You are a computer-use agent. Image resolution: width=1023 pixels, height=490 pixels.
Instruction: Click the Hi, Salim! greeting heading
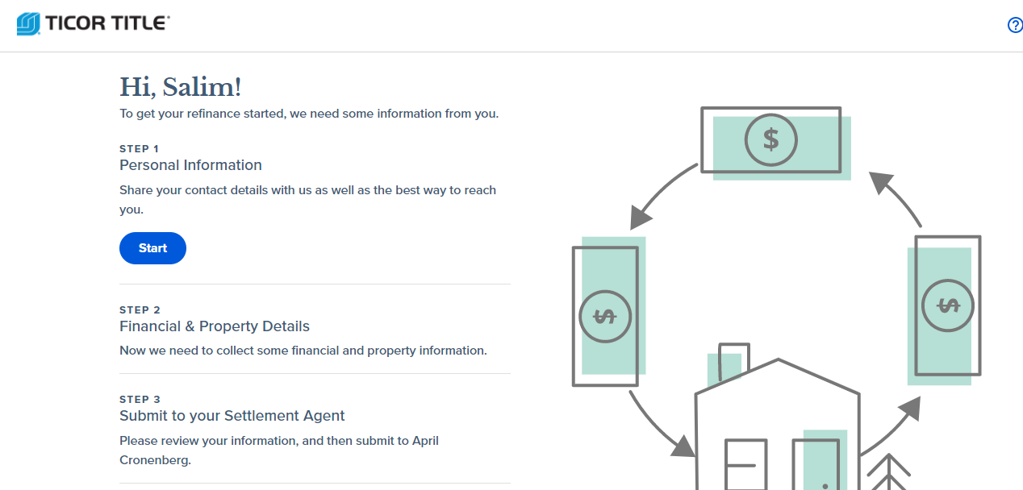181,87
